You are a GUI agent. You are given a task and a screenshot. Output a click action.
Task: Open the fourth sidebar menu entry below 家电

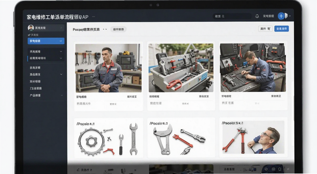[36, 88]
